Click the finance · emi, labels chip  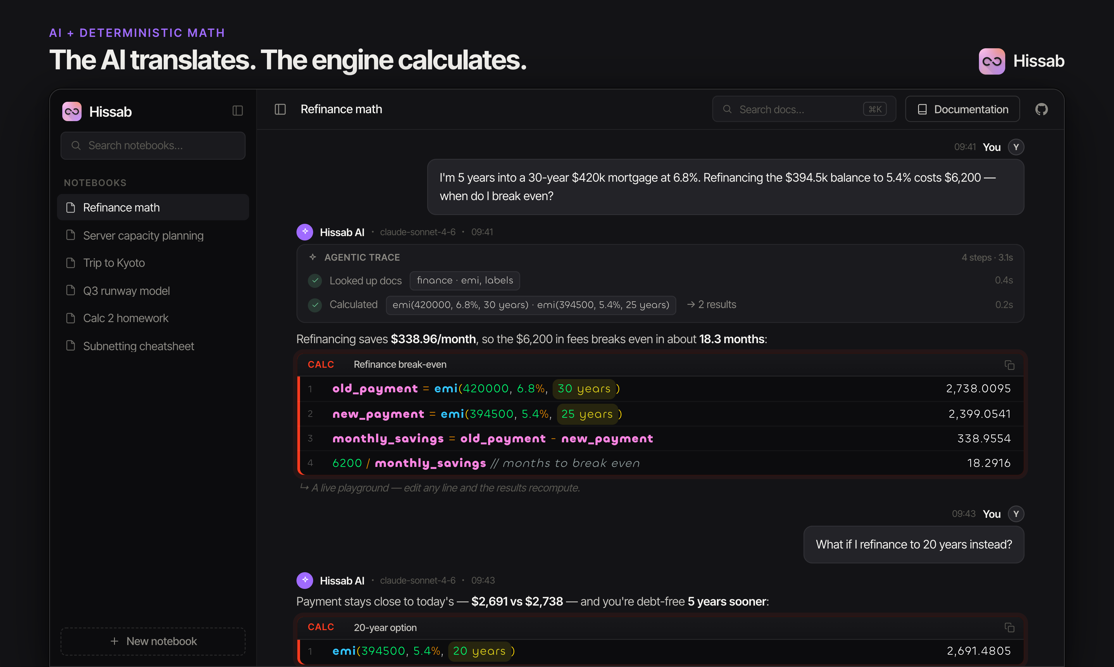click(x=465, y=281)
